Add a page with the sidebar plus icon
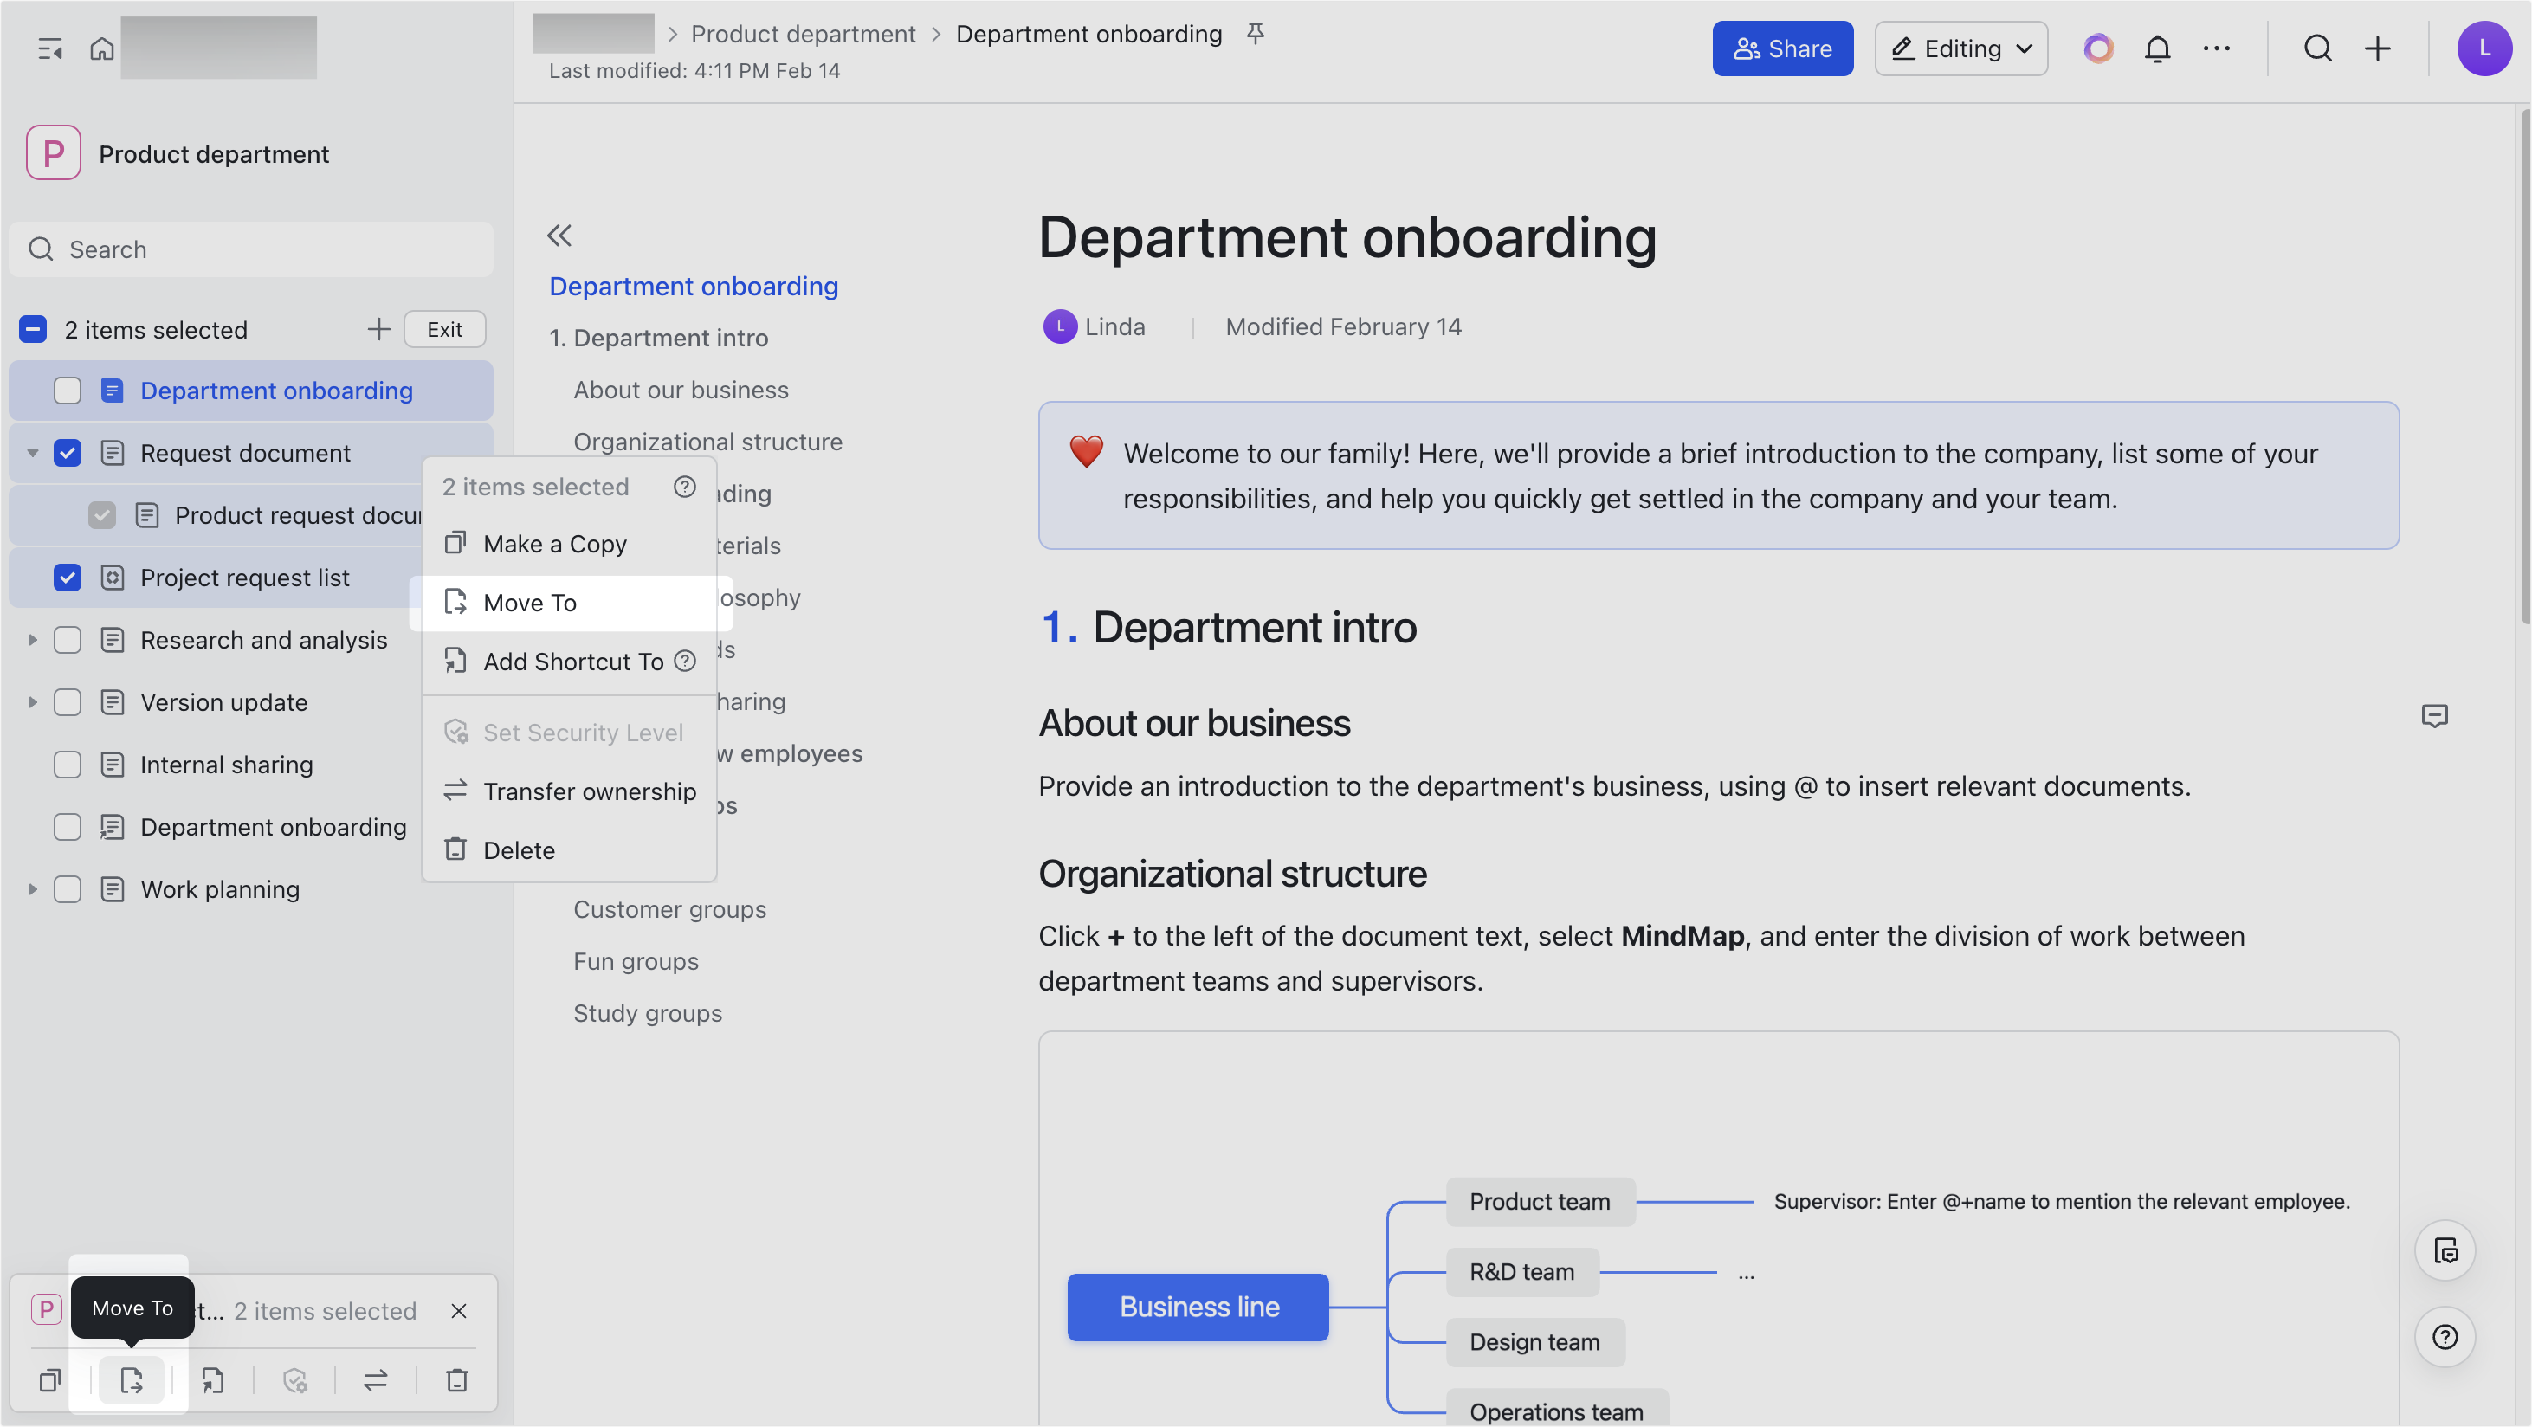 tap(378, 329)
